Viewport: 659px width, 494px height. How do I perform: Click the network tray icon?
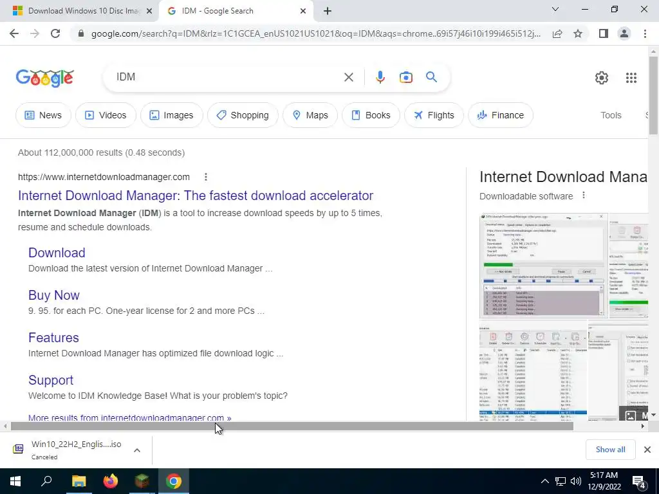click(x=561, y=481)
